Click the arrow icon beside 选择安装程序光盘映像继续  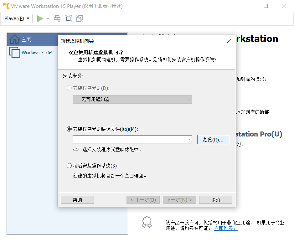coord(76,150)
